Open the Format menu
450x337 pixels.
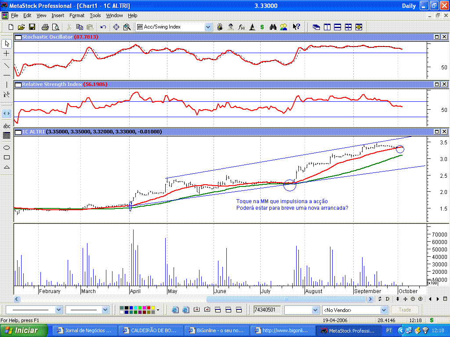tap(77, 15)
